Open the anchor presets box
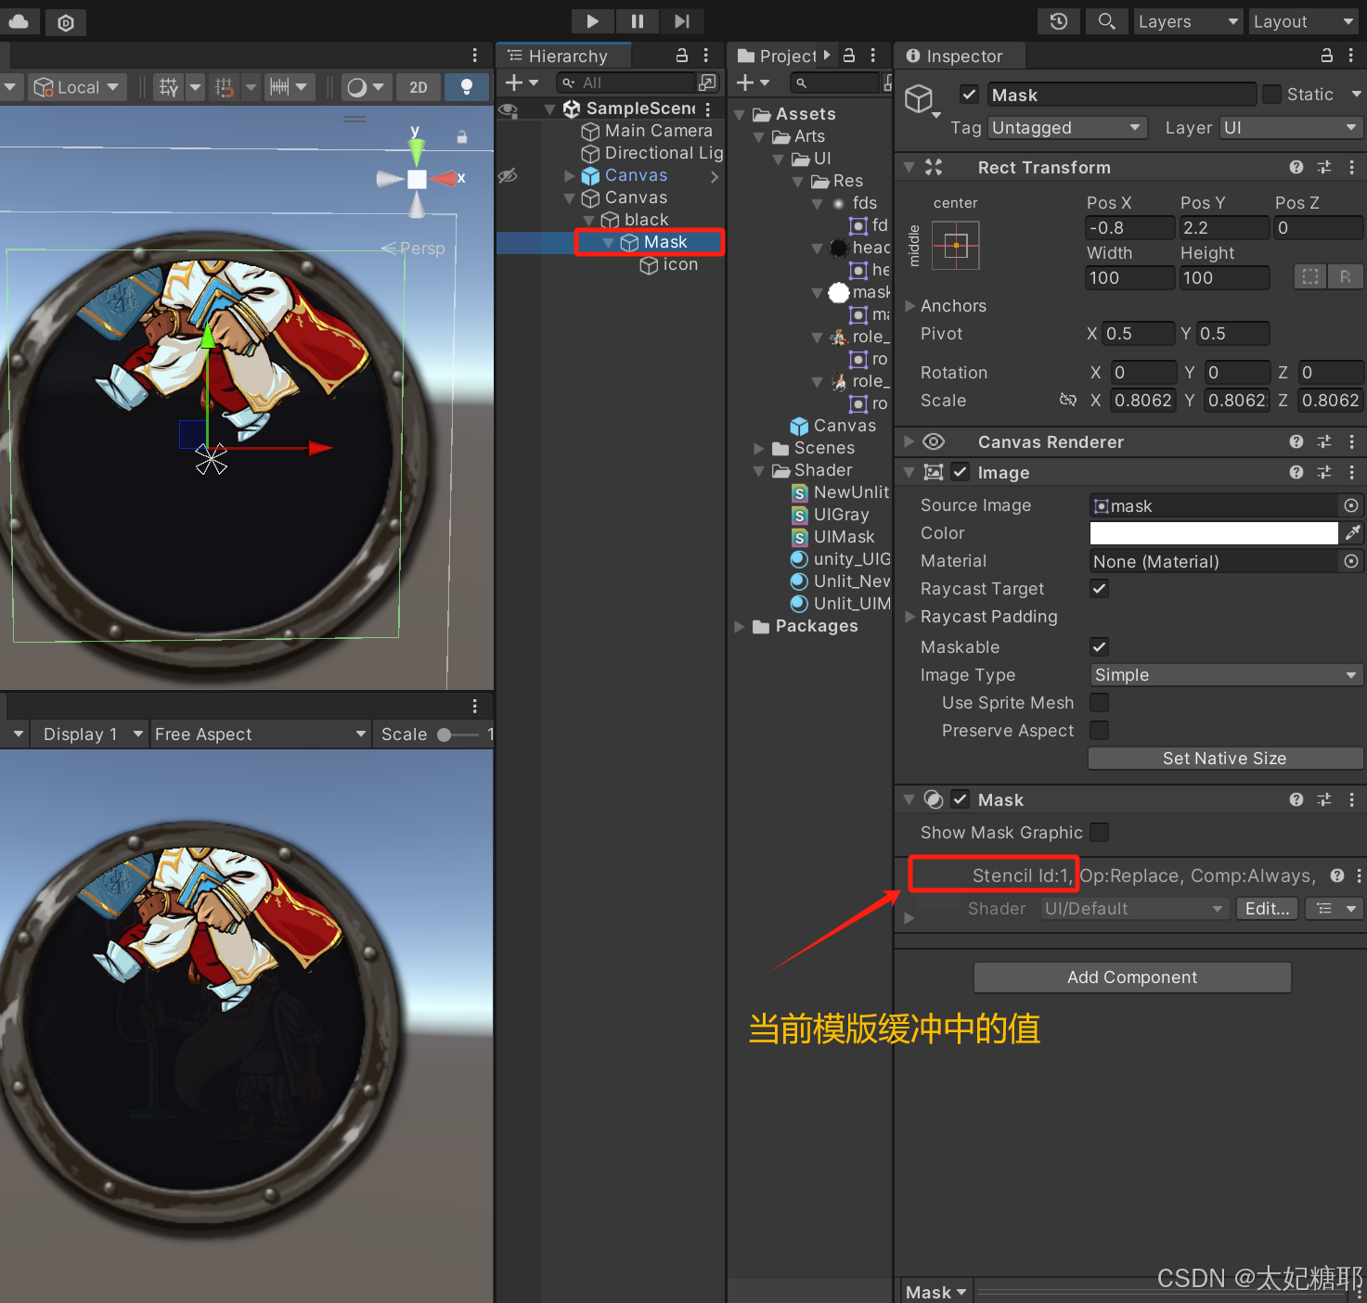Screen dimensions: 1367x1303 tap(956, 246)
